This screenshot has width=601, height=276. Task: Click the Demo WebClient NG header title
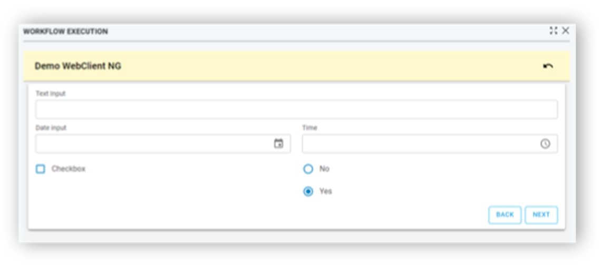(x=78, y=66)
